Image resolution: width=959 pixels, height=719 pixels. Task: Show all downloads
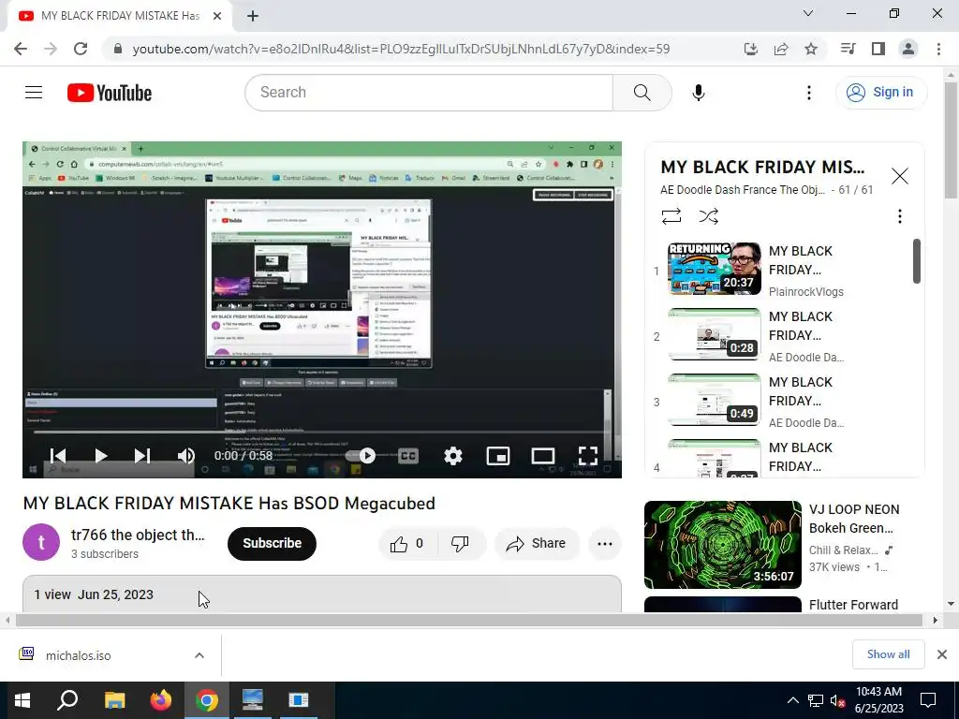pyautogui.click(x=888, y=654)
